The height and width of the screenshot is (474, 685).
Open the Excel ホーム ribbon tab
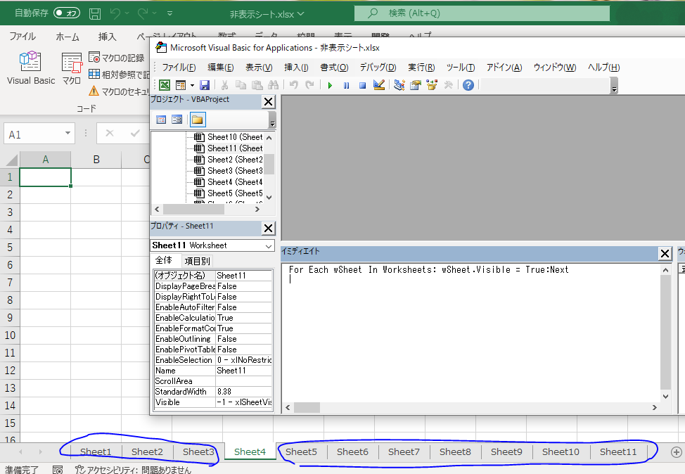[x=68, y=37]
